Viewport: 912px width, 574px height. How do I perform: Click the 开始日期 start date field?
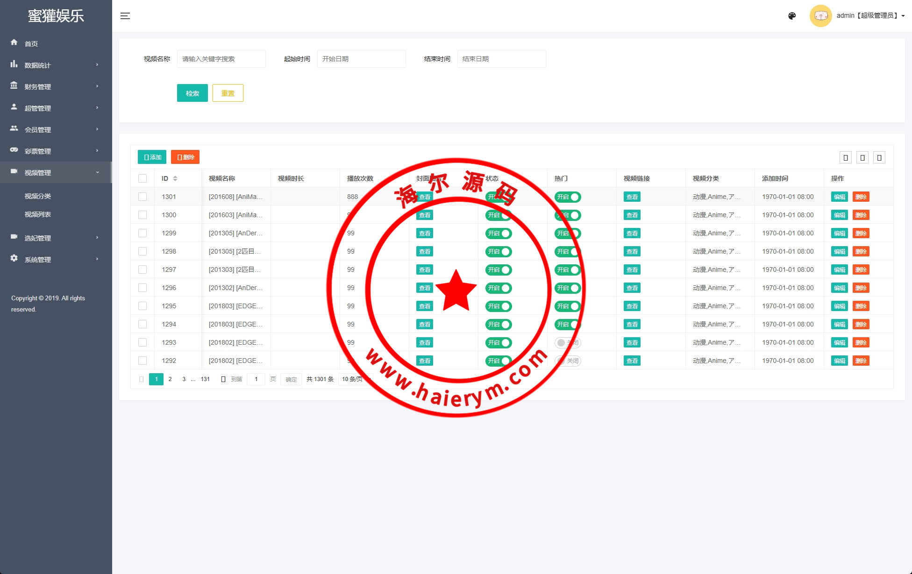pos(361,59)
